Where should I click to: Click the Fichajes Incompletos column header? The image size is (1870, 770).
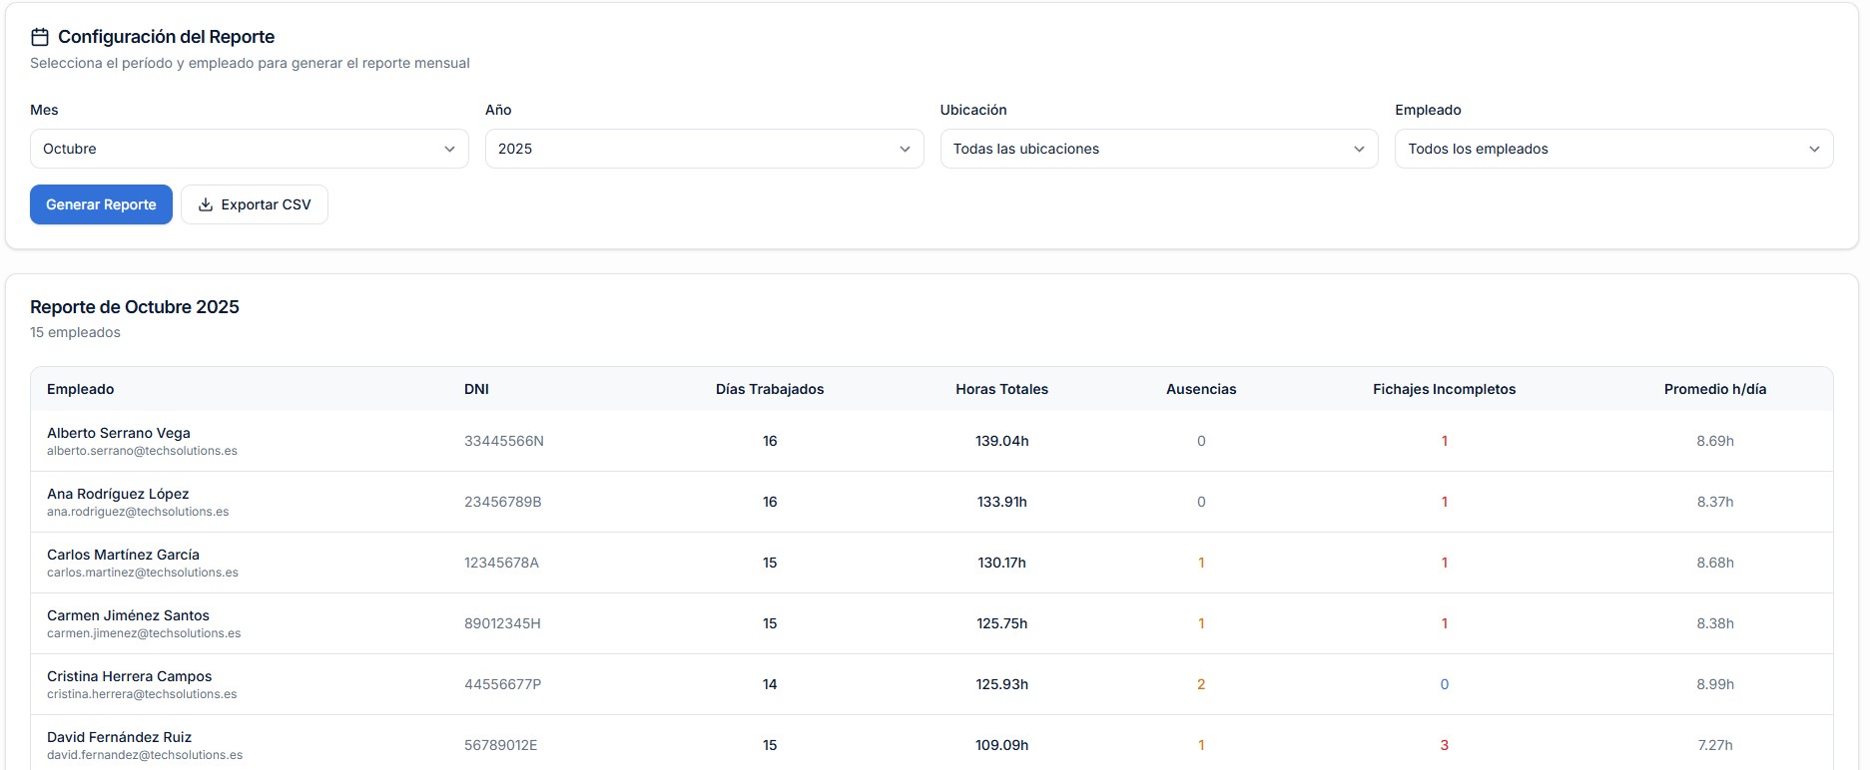1444,389
